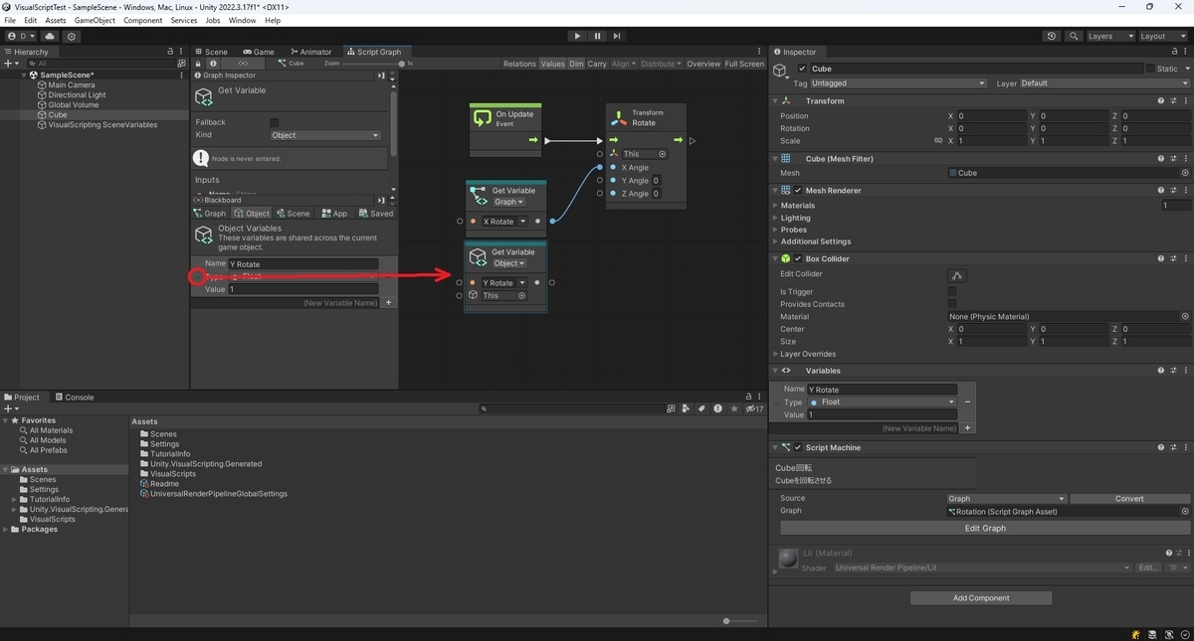The width and height of the screenshot is (1194, 641).
Task: Remove the Y Rotate variable with minus button
Action: [967, 401]
